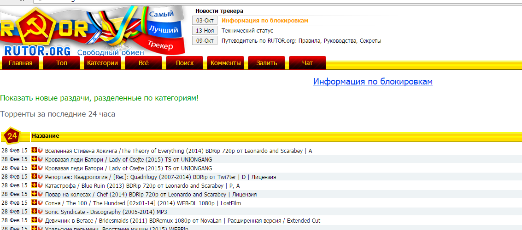The image size is (522, 230).
Task: Click green Показать новые раздачи link
Action: [x=99, y=98]
